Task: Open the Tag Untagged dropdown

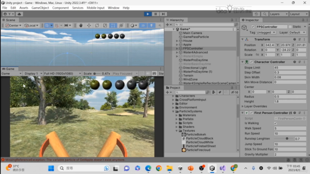Action: click(x=266, y=32)
